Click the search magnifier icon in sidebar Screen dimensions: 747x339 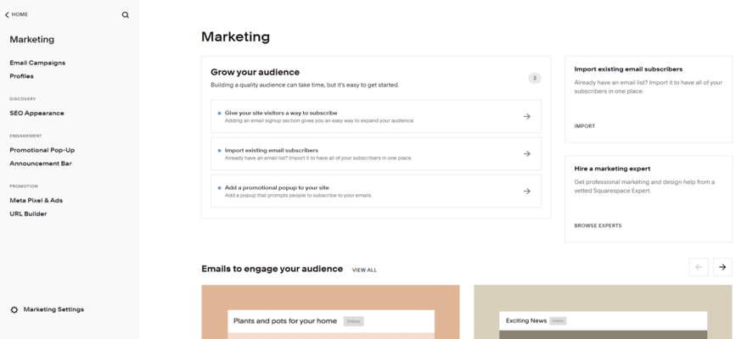(126, 14)
